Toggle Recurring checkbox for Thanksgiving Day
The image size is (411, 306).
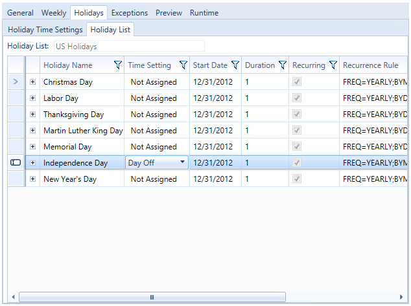[x=298, y=115]
